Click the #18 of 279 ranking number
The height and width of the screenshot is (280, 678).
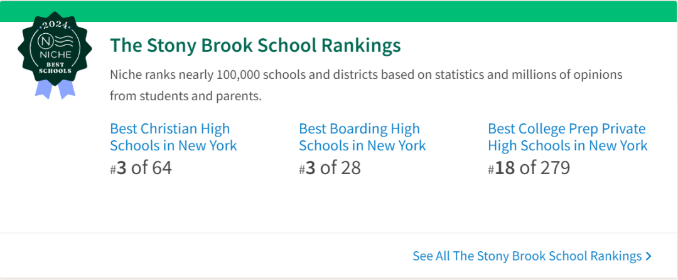click(x=529, y=168)
